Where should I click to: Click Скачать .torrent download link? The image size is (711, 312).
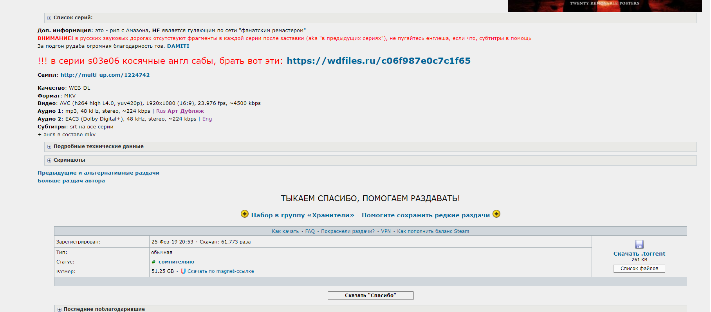click(x=639, y=254)
